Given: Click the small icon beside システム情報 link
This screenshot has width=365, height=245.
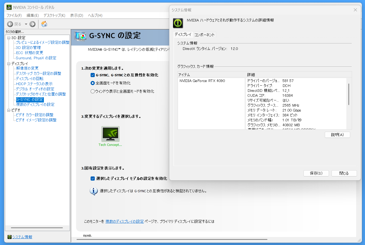Looking at the screenshot, I should click(x=9, y=237).
